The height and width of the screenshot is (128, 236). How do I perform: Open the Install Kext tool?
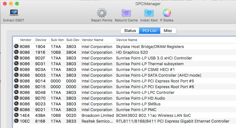click(149, 13)
